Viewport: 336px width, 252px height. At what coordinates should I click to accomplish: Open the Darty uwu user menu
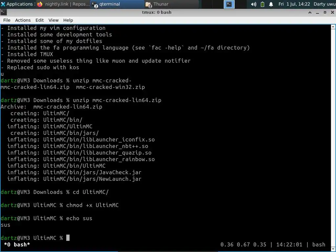click(x=325, y=4)
